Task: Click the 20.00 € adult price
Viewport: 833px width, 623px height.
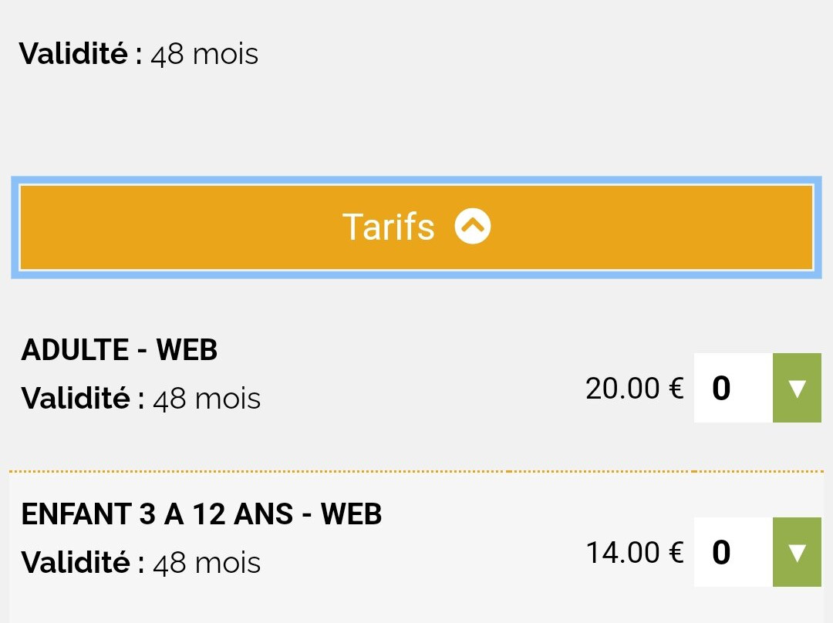Action: click(x=634, y=389)
